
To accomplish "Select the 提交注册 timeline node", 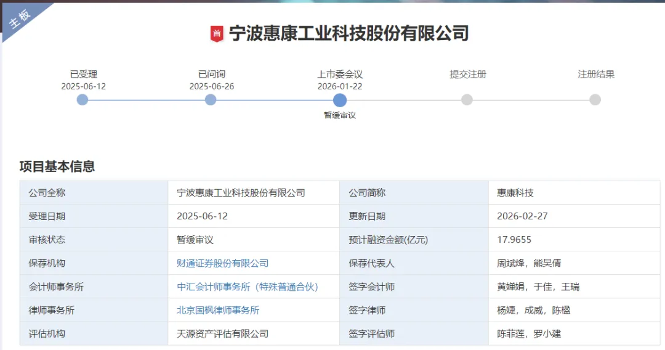I will tap(467, 100).
